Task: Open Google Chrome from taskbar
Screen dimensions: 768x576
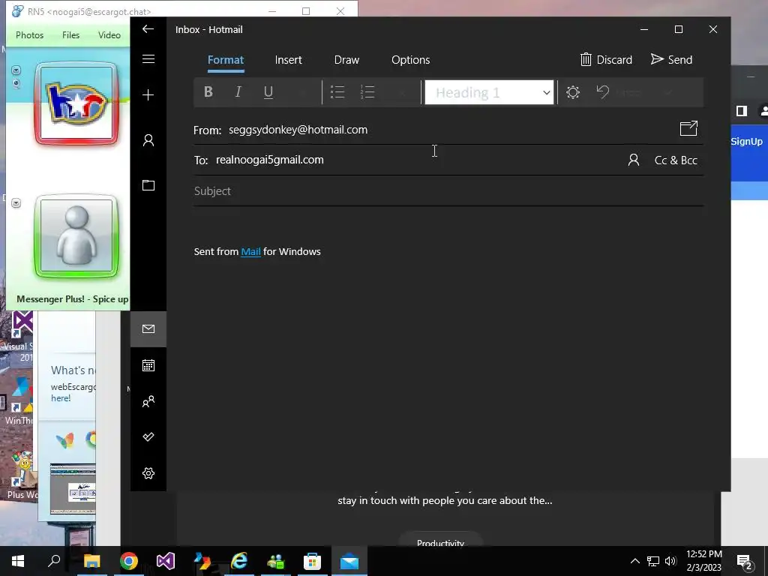Action: pyautogui.click(x=129, y=561)
